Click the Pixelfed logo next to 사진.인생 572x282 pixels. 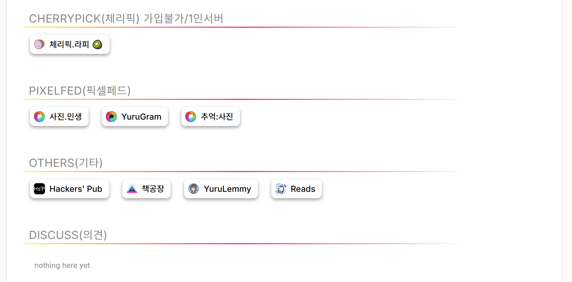click(x=39, y=117)
